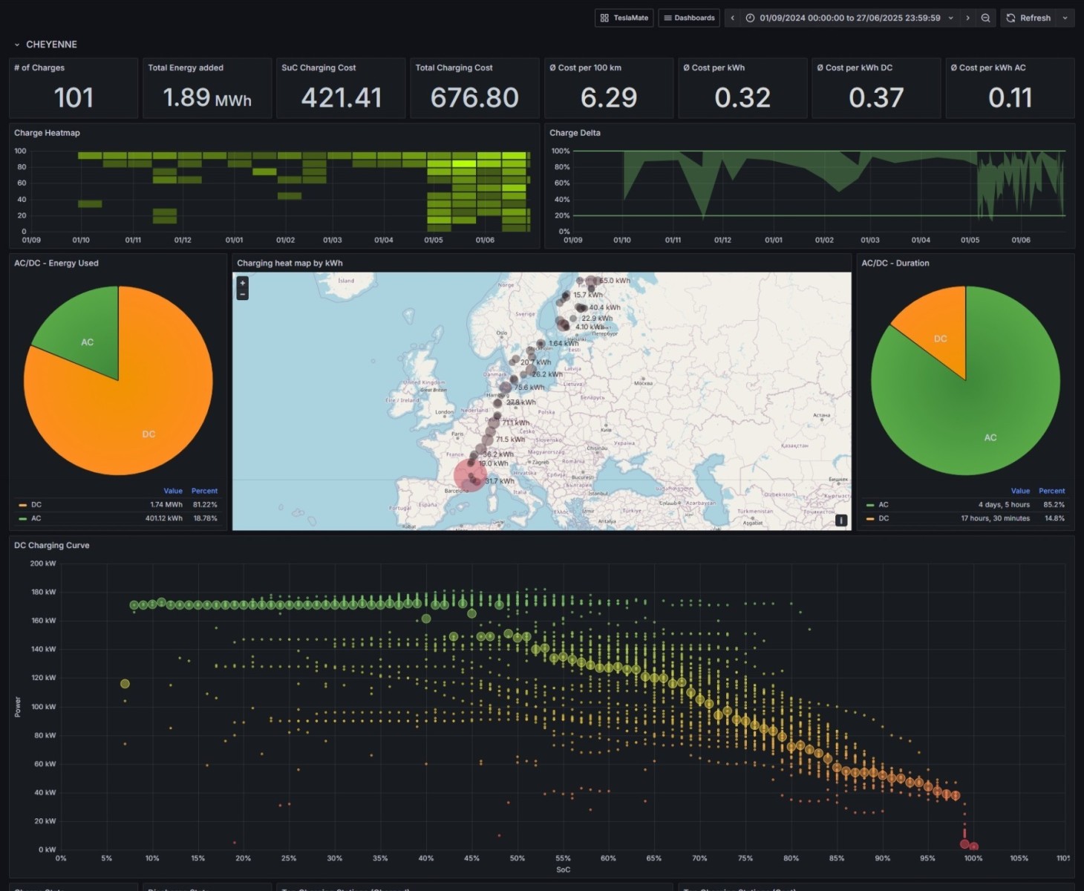Click the '17 hours, 30 minutes' DC duration
The width and height of the screenshot is (1084, 891).
[996, 518]
